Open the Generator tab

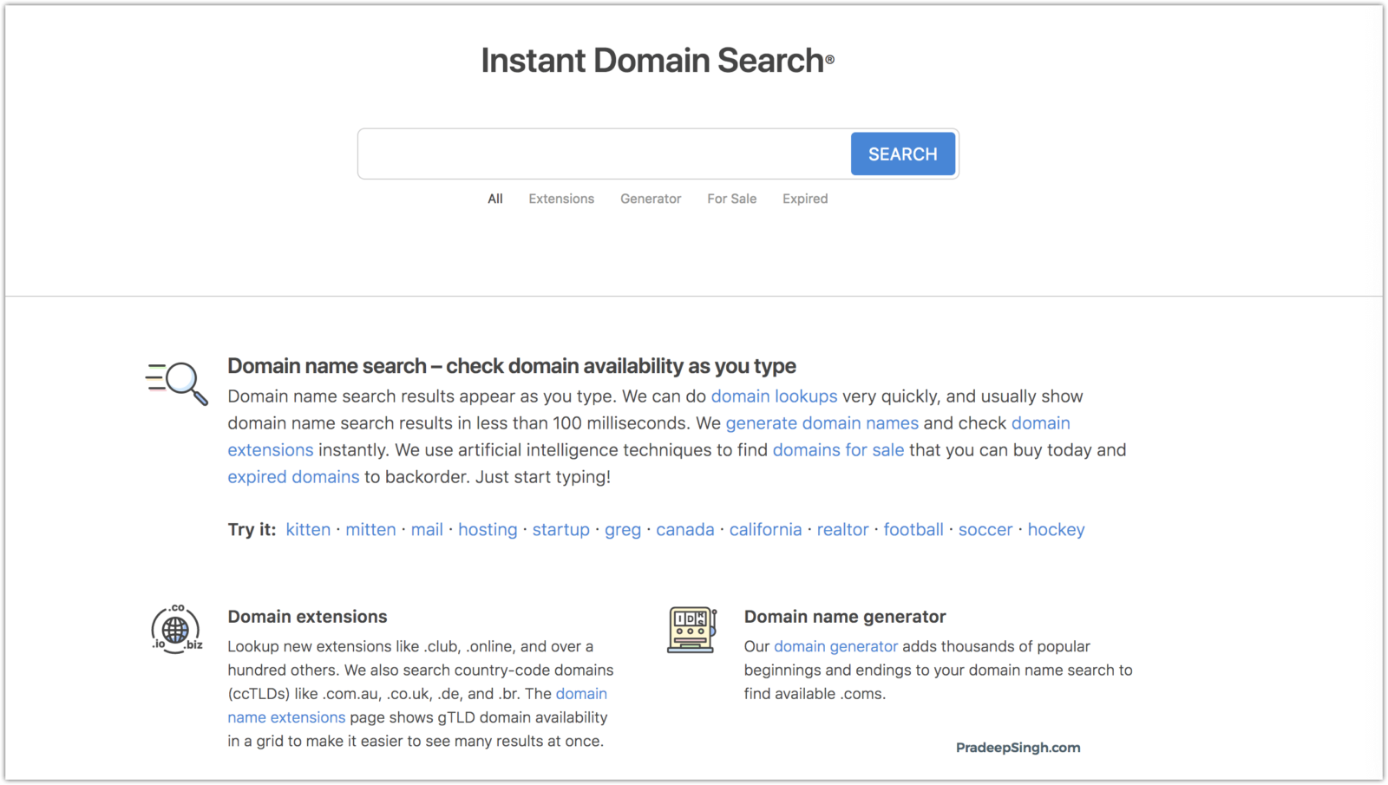(x=651, y=199)
